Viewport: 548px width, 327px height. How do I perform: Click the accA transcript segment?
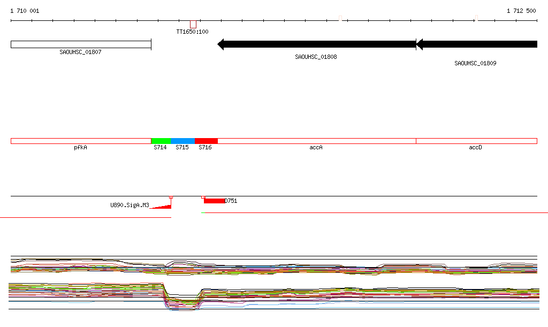317,141
